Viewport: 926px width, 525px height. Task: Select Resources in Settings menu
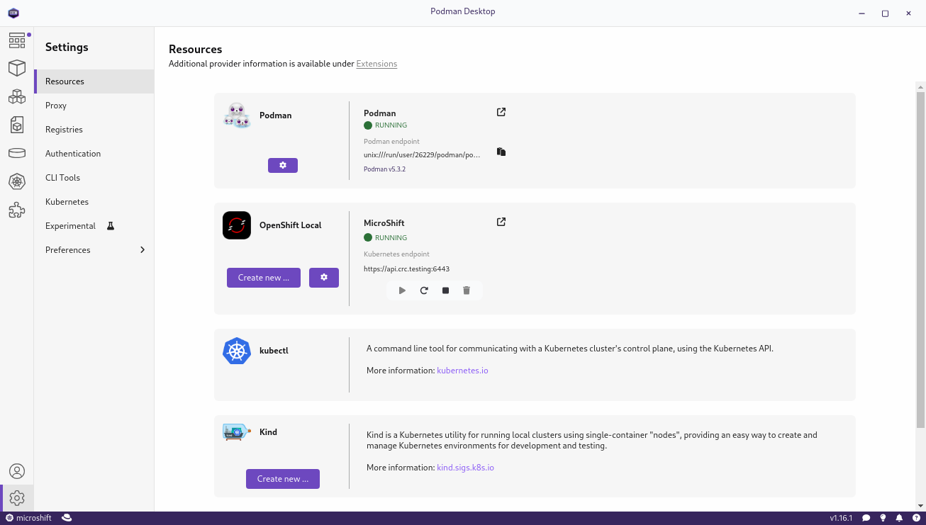pyautogui.click(x=94, y=81)
